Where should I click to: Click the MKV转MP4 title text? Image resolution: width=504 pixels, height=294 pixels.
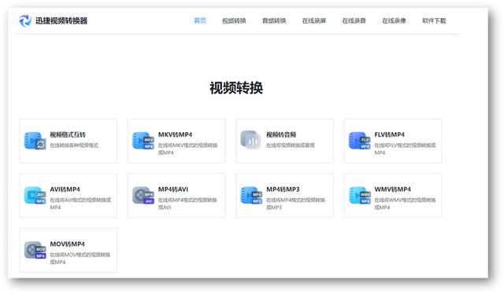pos(175,134)
